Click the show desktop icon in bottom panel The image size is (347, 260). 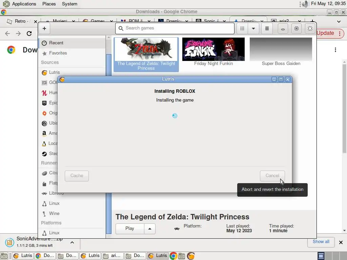4,256
